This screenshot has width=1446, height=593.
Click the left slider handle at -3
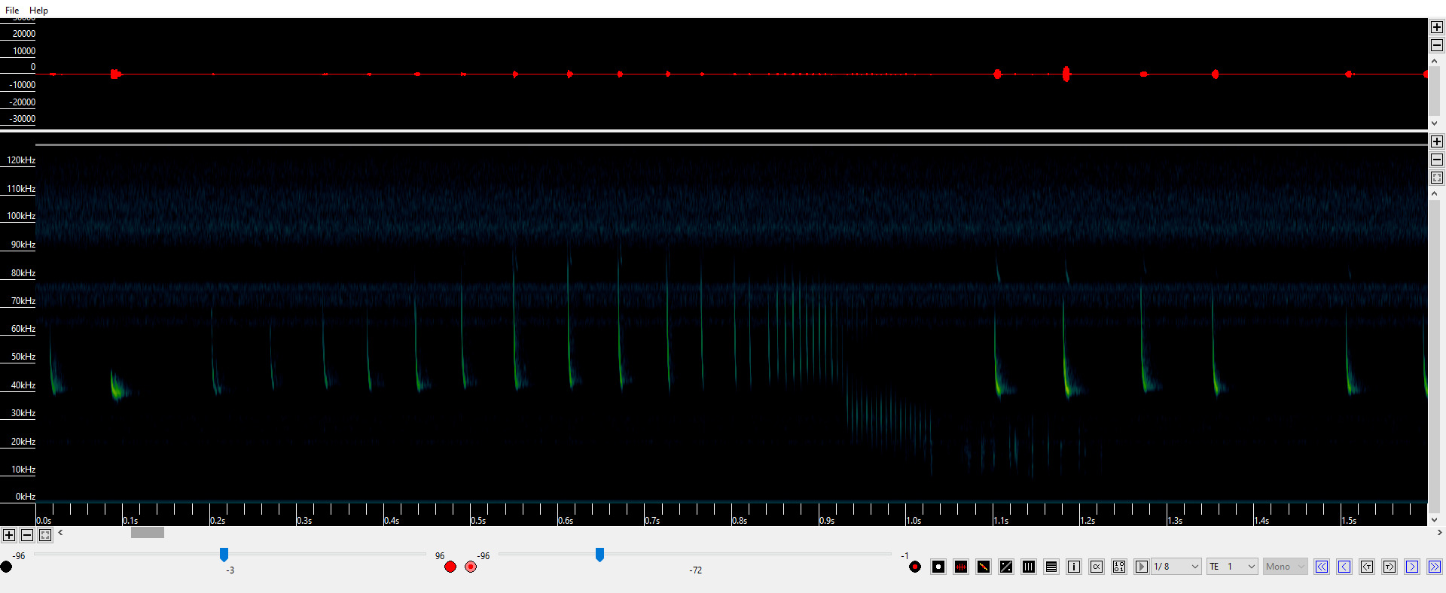point(224,555)
